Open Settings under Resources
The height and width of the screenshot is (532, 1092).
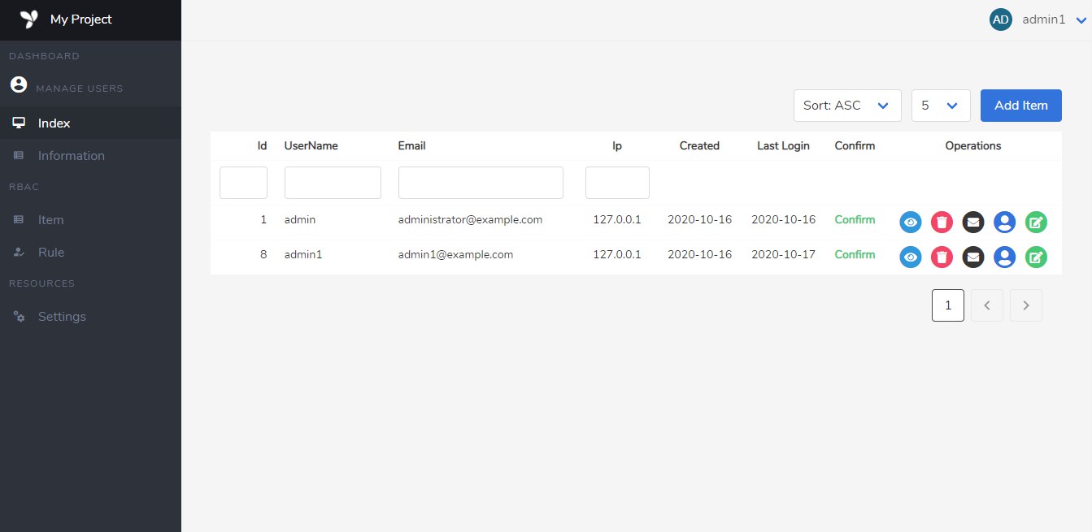(90, 317)
